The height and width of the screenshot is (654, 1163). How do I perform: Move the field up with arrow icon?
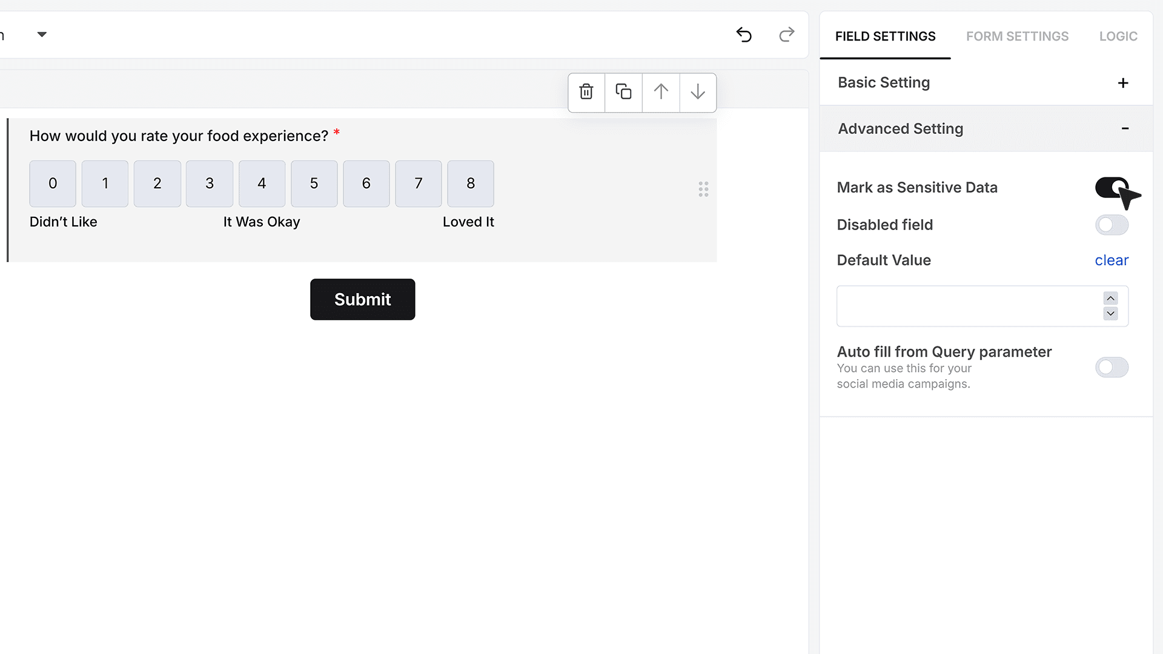pyautogui.click(x=661, y=92)
